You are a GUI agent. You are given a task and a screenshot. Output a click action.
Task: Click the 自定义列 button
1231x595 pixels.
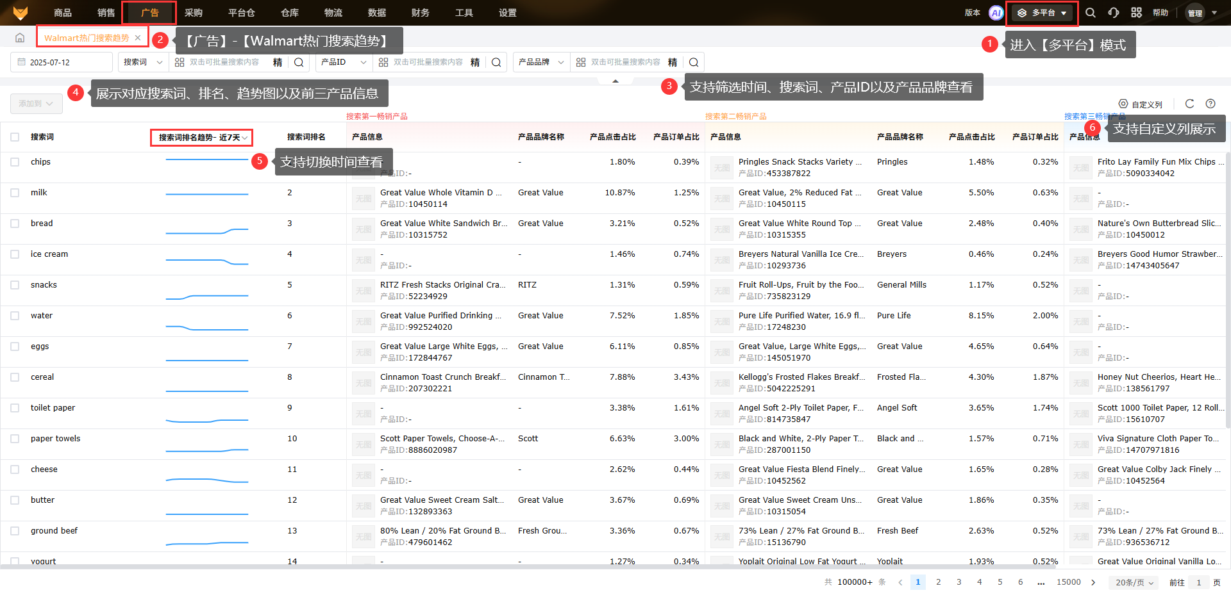[x=1141, y=104]
